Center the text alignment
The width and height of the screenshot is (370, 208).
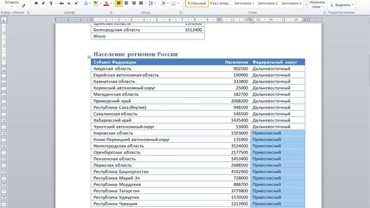(x=126, y=3)
